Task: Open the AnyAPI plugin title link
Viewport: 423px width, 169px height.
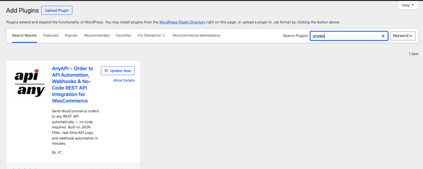Action: pyautogui.click(x=73, y=84)
